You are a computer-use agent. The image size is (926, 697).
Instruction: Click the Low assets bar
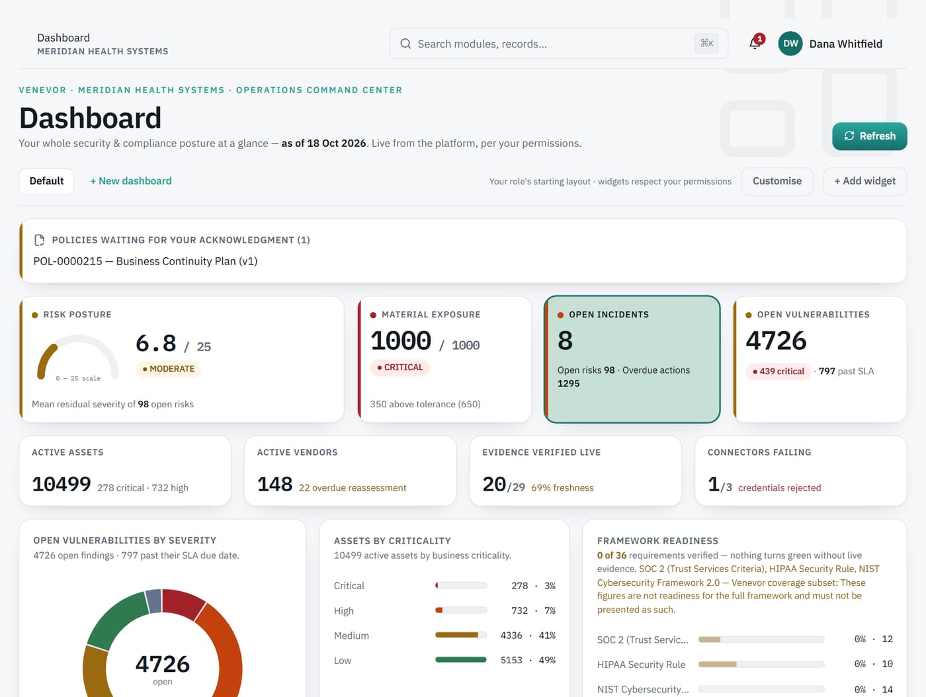[x=461, y=659]
